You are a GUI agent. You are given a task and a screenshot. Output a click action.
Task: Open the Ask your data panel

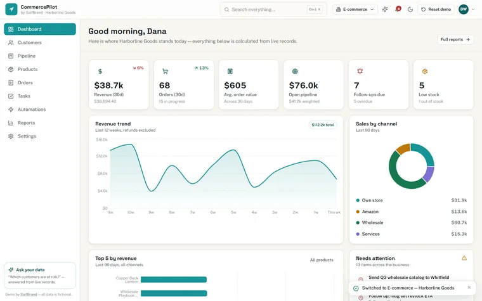pyautogui.click(x=40, y=276)
